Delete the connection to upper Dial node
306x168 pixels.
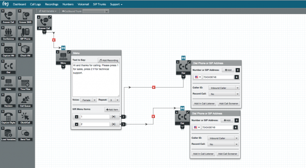(x=154, y=87)
